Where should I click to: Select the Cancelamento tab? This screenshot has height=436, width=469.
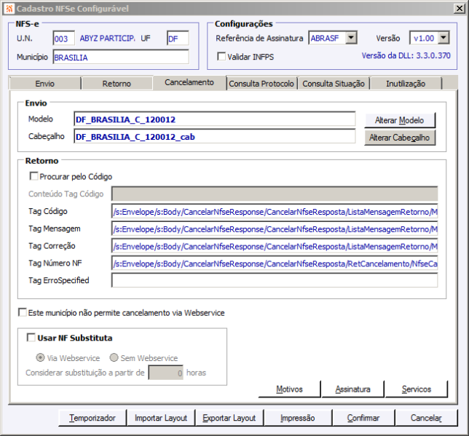click(189, 82)
